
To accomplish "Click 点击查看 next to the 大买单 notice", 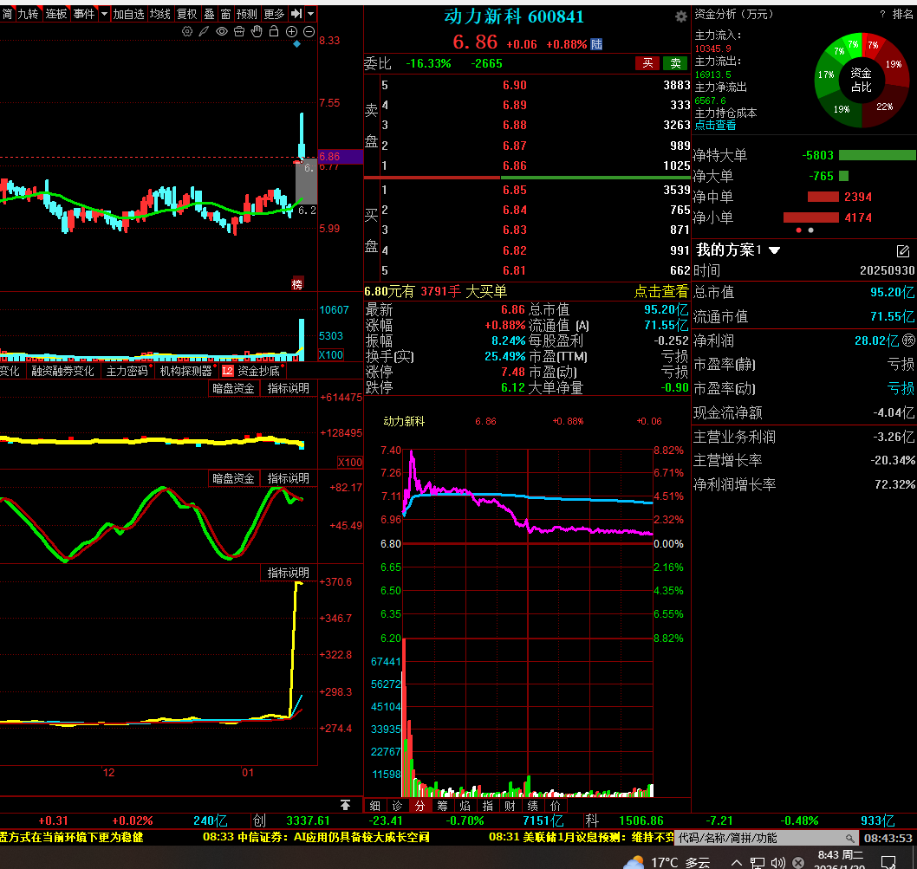I will [661, 291].
